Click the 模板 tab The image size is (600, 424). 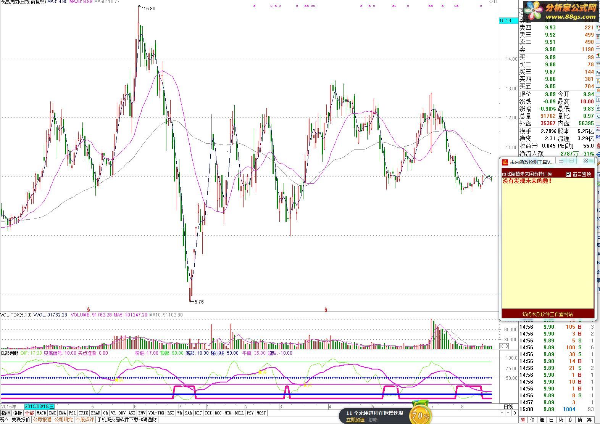(18, 413)
